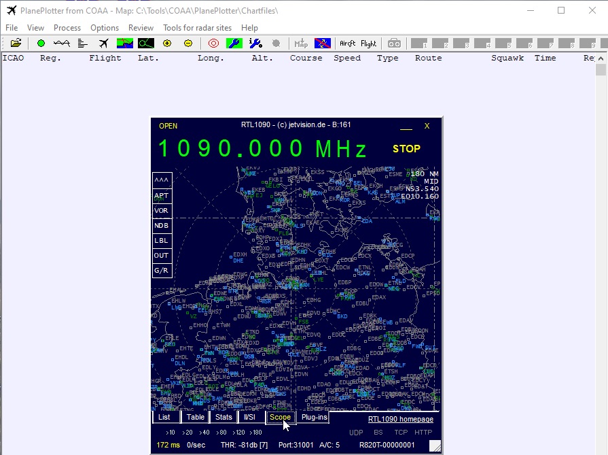Open the chart view with the green map icon
Image resolution: width=608 pixels, height=455 pixels.
(x=125, y=43)
